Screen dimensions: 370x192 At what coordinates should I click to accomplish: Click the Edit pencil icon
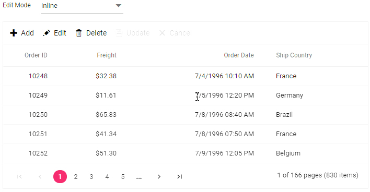coord(47,33)
